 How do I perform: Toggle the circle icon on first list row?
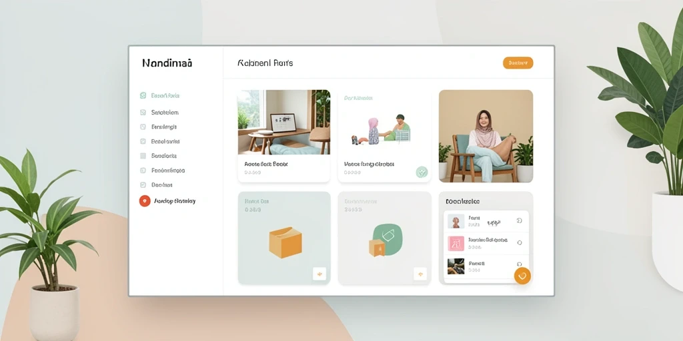click(x=519, y=221)
